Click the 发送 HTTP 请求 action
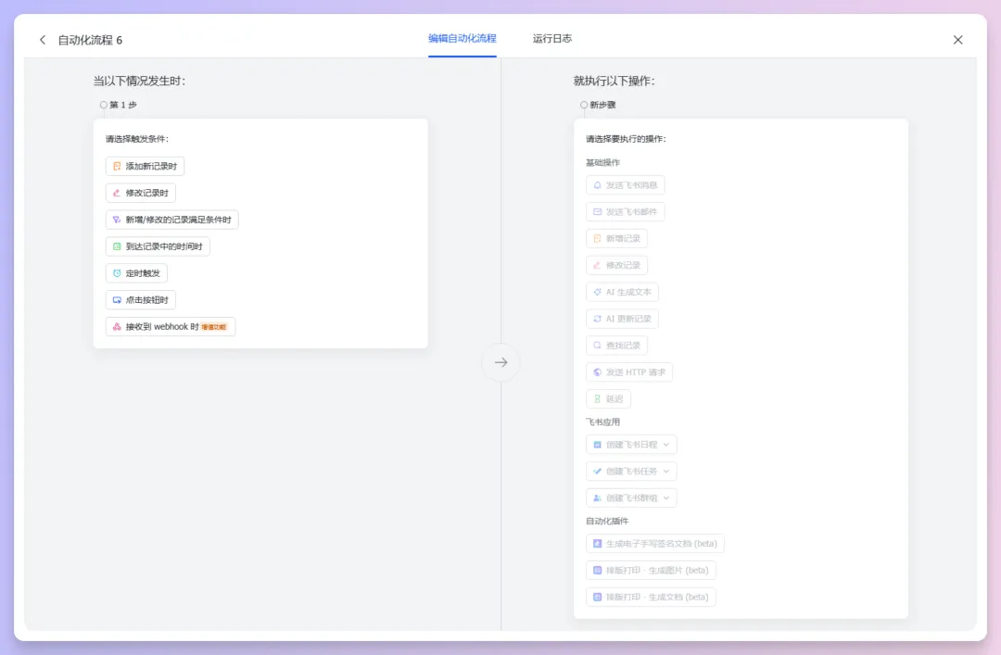This screenshot has height=655, width=1001. click(629, 372)
